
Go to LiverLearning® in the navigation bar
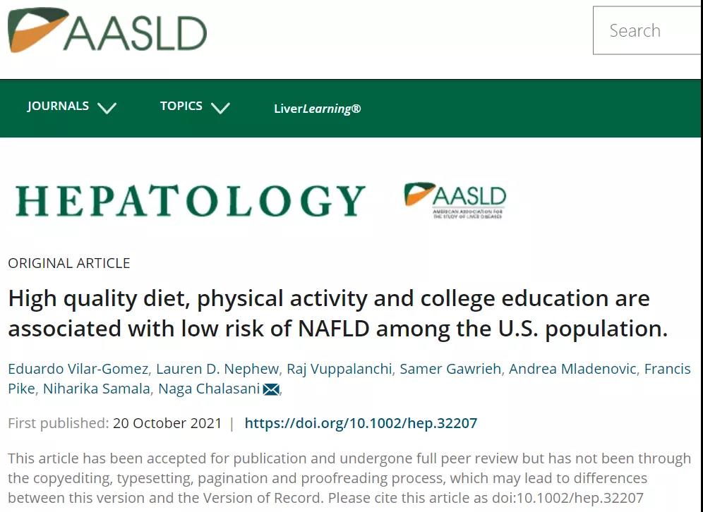[318, 109]
